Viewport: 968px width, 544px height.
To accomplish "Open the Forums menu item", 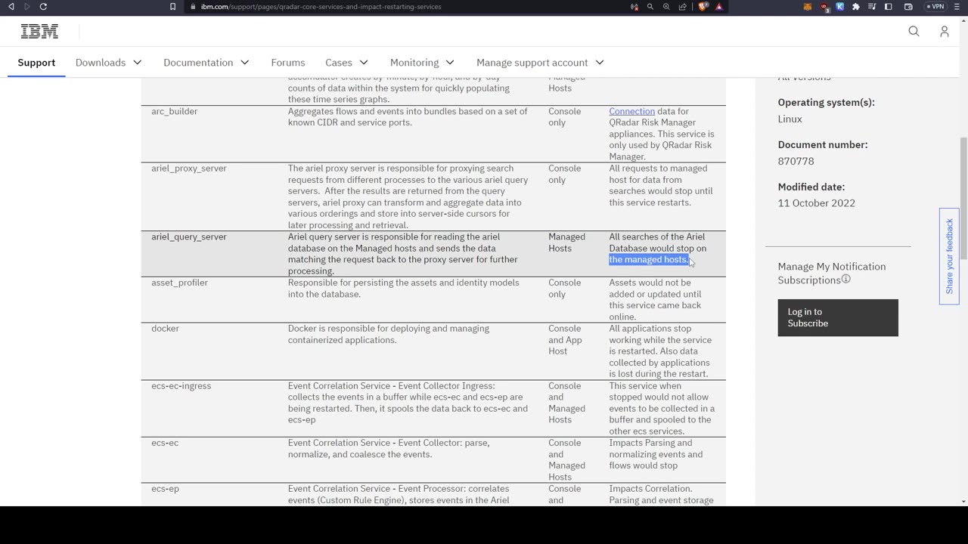I will [x=288, y=63].
